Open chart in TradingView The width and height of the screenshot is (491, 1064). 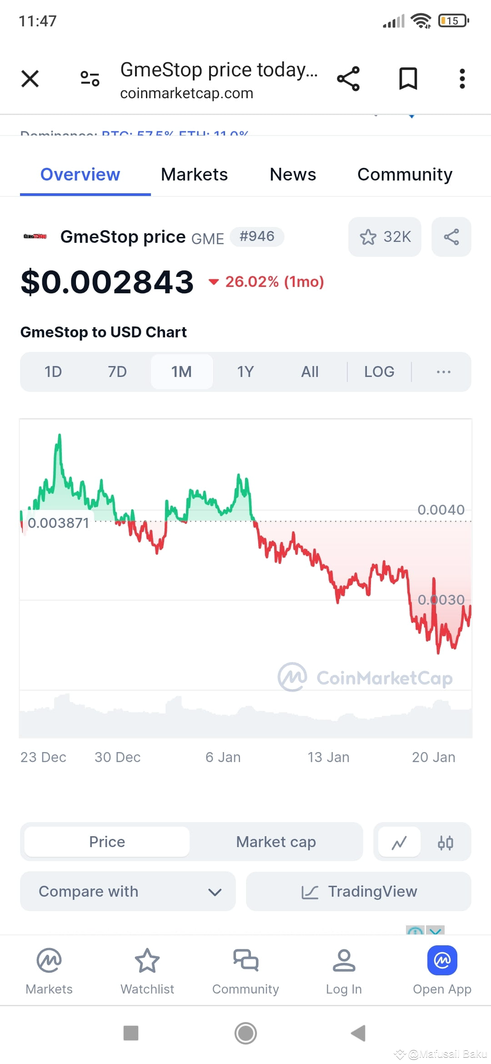[x=358, y=891]
